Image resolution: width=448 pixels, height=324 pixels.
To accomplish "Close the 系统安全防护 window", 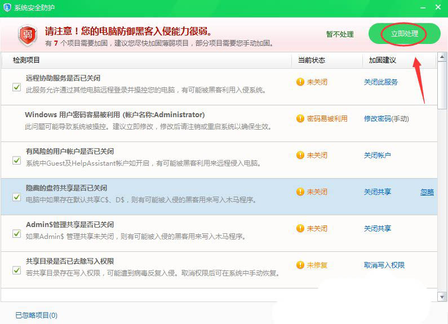I will tap(438, 7).
